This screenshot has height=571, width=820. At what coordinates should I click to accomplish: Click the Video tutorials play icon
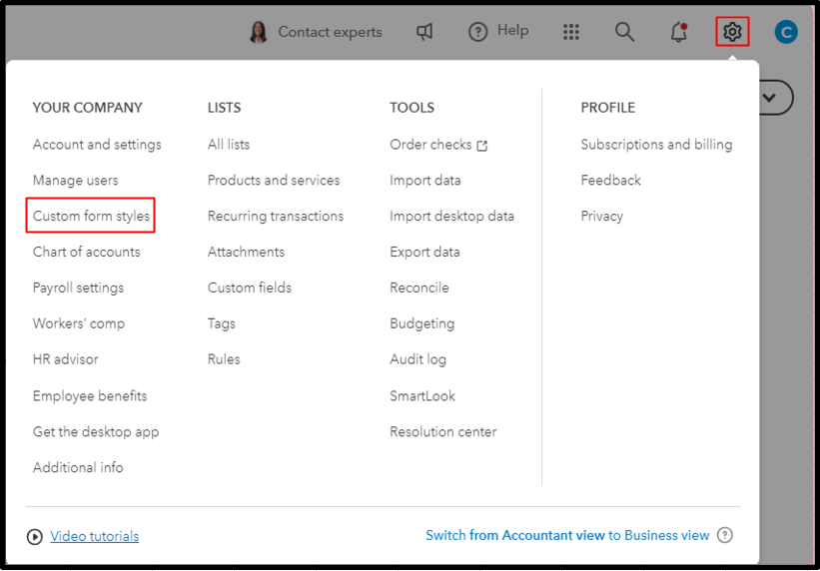pos(35,536)
